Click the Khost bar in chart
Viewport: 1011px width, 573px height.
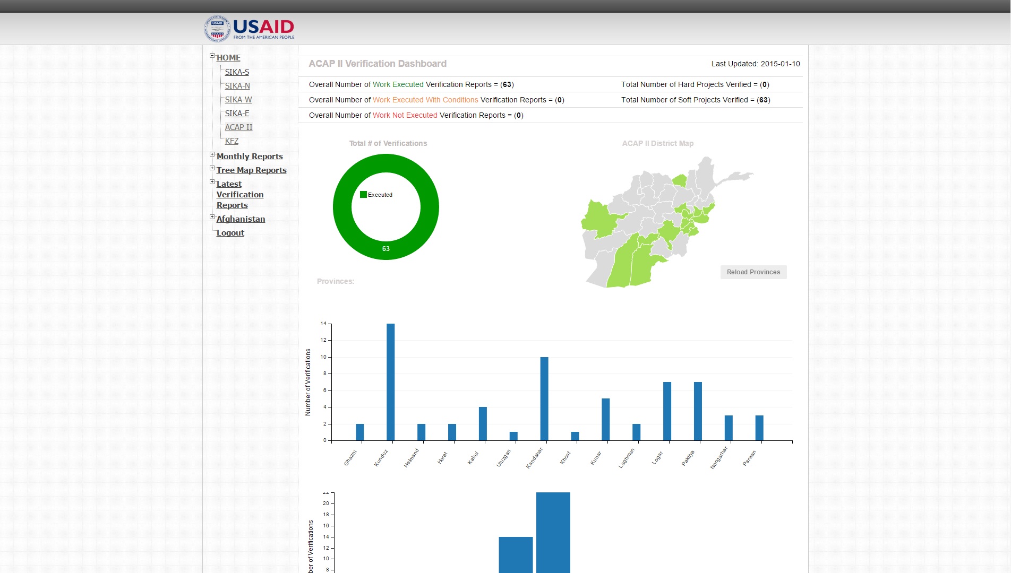575,436
